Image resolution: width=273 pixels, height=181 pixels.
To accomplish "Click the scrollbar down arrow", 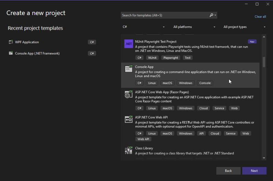I will click(x=264, y=158).
